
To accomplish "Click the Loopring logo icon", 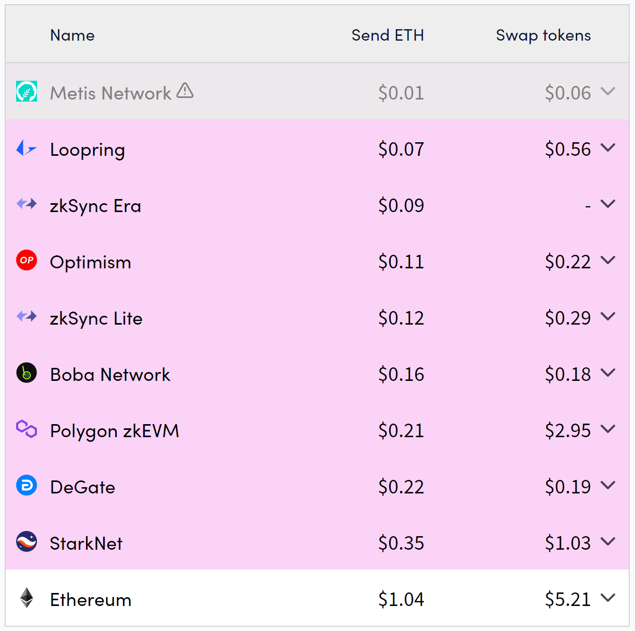I will tap(27, 149).
